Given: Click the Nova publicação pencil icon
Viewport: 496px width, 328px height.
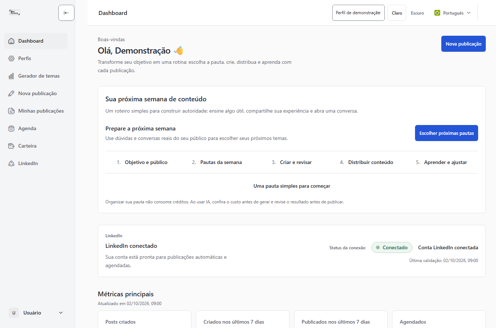Looking at the screenshot, I should coord(11,93).
